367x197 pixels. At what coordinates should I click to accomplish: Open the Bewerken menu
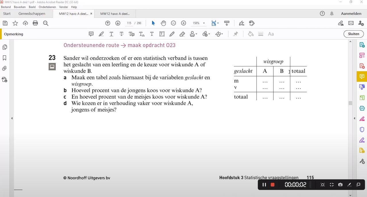click(x=20, y=7)
